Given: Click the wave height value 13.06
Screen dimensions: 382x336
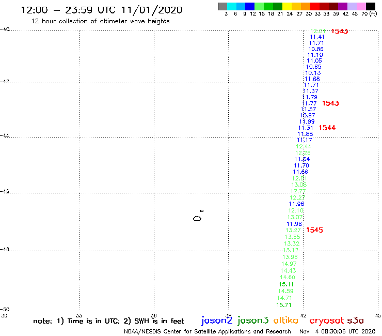Looking at the screenshot, I should point(299,185).
